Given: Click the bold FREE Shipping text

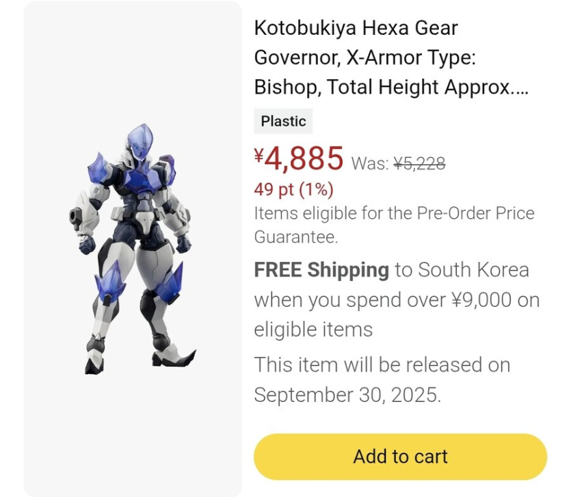Looking at the screenshot, I should [321, 270].
